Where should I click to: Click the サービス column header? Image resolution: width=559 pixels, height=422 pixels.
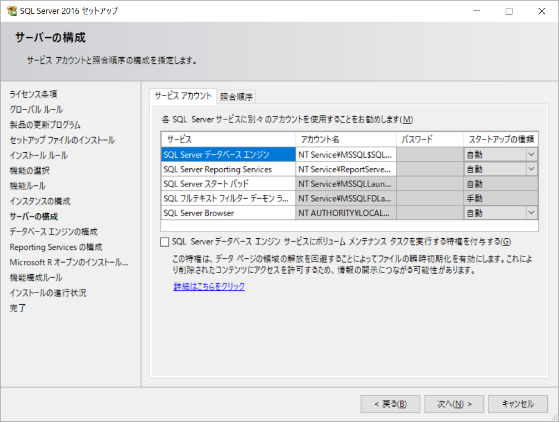click(x=228, y=139)
